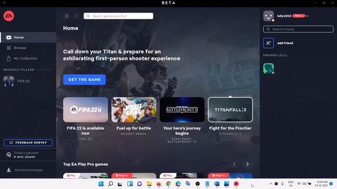Image resolution: width=337 pixels, height=189 pixels.
Task: Select the Titanfall 2 promo card
Action: point(230,110)
